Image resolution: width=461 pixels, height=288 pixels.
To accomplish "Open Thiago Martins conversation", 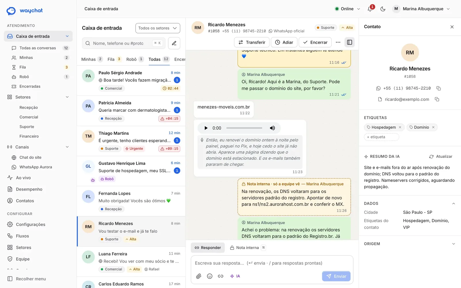I will click(x=131, y=141).
